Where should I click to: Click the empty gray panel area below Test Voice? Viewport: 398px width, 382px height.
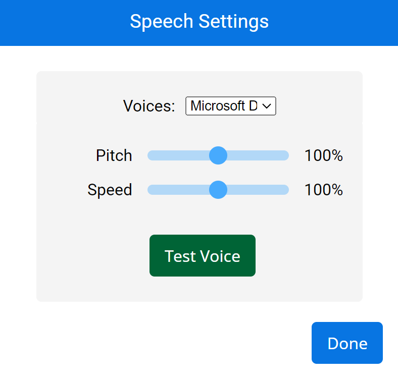point(202,289)
